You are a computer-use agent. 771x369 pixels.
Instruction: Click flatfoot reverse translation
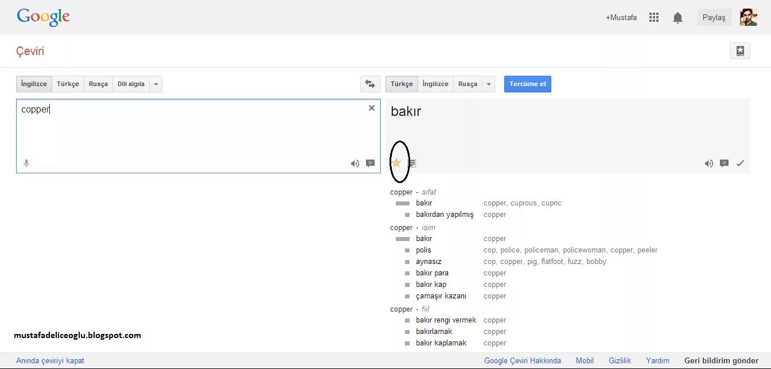[x=553, y=262]
